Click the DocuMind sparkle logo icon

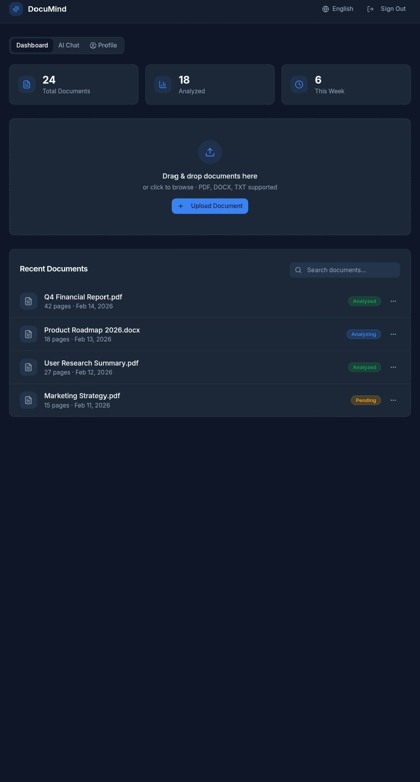pyautogui.click(x=16, y=9)
